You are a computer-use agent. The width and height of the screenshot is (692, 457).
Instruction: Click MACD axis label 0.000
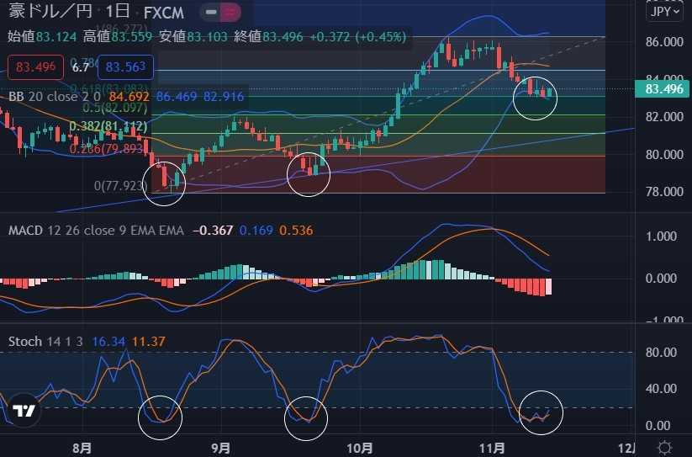(661, 279)
